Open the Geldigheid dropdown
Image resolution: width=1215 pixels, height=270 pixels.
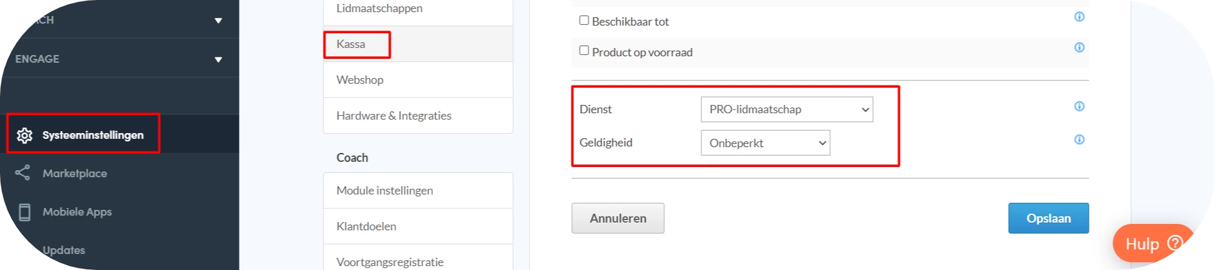(765, 143)
